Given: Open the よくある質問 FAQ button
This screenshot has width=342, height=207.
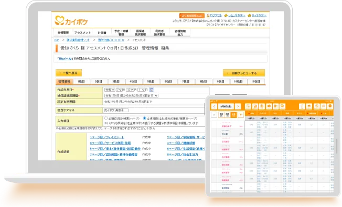Looking at the screenshot, I should click(192, 16).
